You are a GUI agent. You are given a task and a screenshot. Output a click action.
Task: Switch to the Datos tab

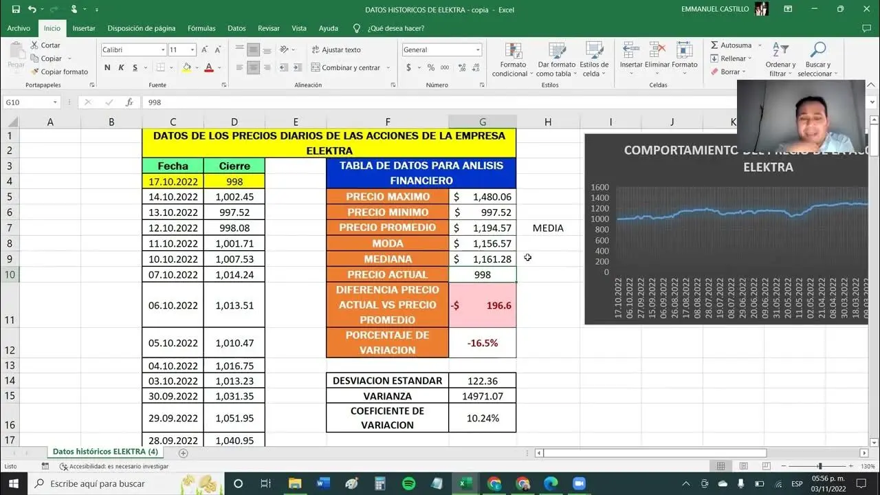point(236,28)
